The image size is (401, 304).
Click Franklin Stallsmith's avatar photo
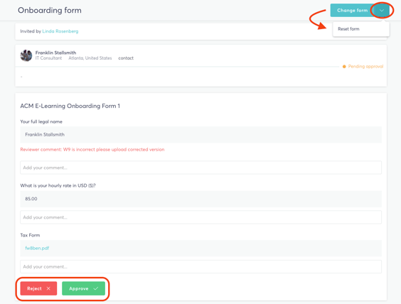pyautogui.click(x=26, y=55)
